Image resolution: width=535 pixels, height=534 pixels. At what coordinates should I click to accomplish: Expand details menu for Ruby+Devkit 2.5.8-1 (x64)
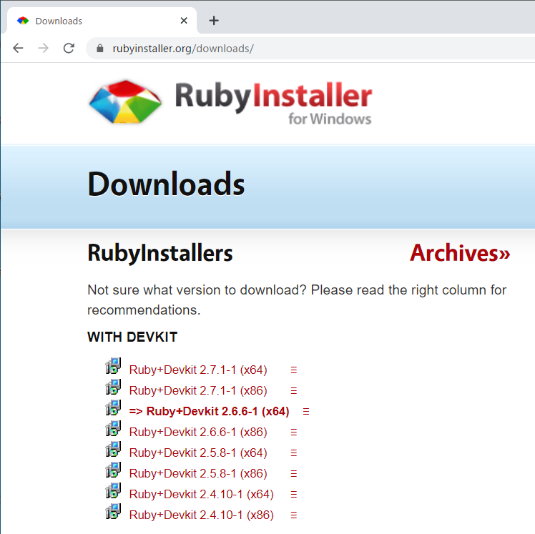coord(293,453)
